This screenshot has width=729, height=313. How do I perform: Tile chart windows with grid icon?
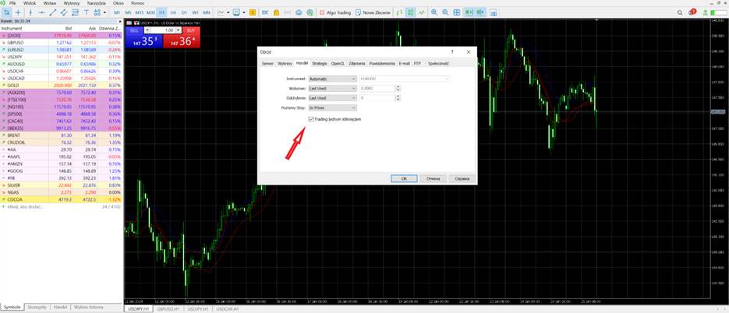pyautogui.click(x=457, y=12)
